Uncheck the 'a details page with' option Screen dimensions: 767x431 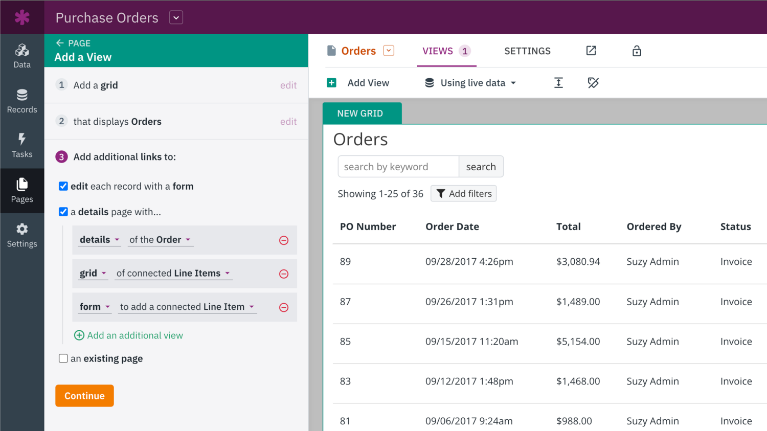pos(63,212)
